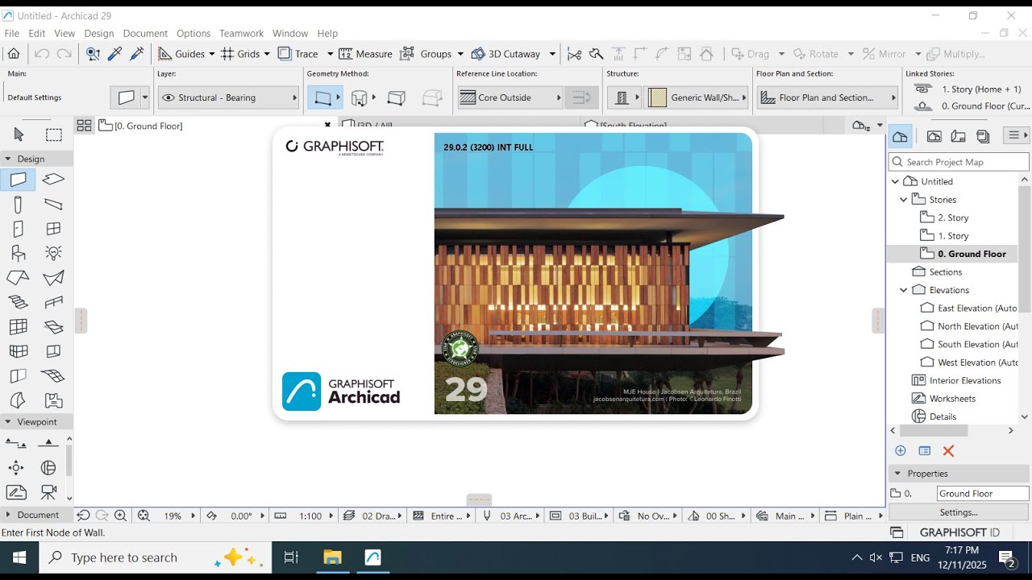The width and height of the screenshot is (1032, 580).
Task: Select the Slab tool in toolbox
Action: [53, 179]
